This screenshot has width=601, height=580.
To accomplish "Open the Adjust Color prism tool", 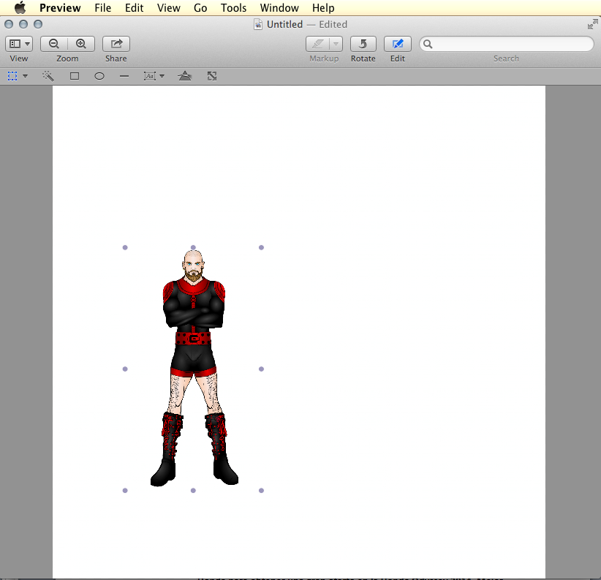I will pyautogui.click(x=185, y=76).
